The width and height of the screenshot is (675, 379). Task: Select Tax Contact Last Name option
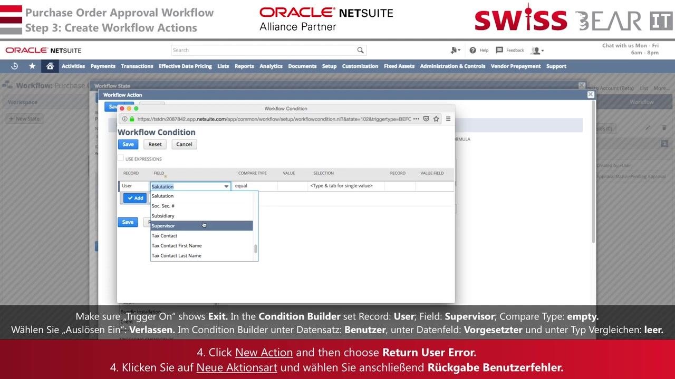202,256
